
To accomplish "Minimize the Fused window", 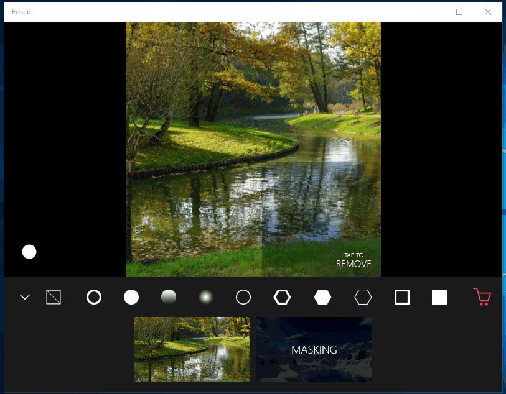I will (x=431, y=12).
